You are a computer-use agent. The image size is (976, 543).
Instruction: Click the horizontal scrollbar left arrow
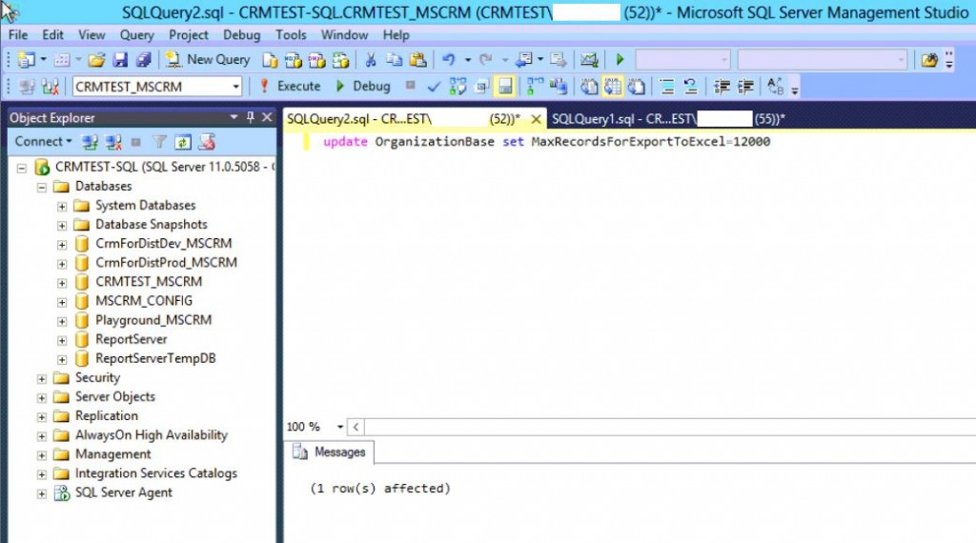356,427
